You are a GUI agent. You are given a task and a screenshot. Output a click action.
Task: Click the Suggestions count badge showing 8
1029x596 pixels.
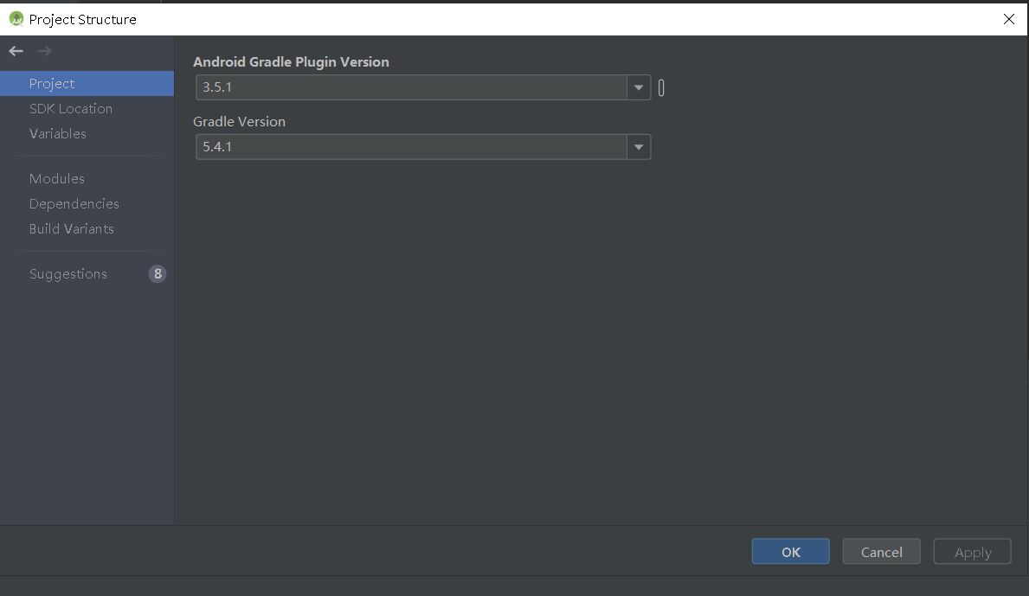click(158, 274)
